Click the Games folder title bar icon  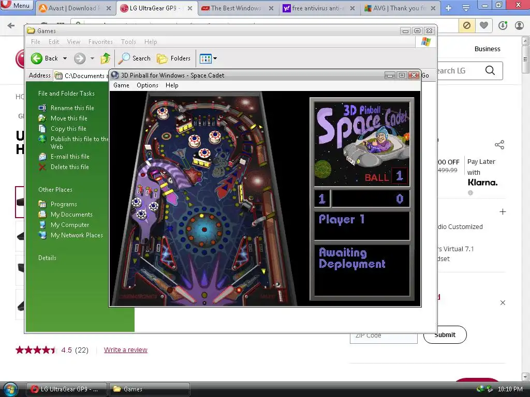pos(31,30)
